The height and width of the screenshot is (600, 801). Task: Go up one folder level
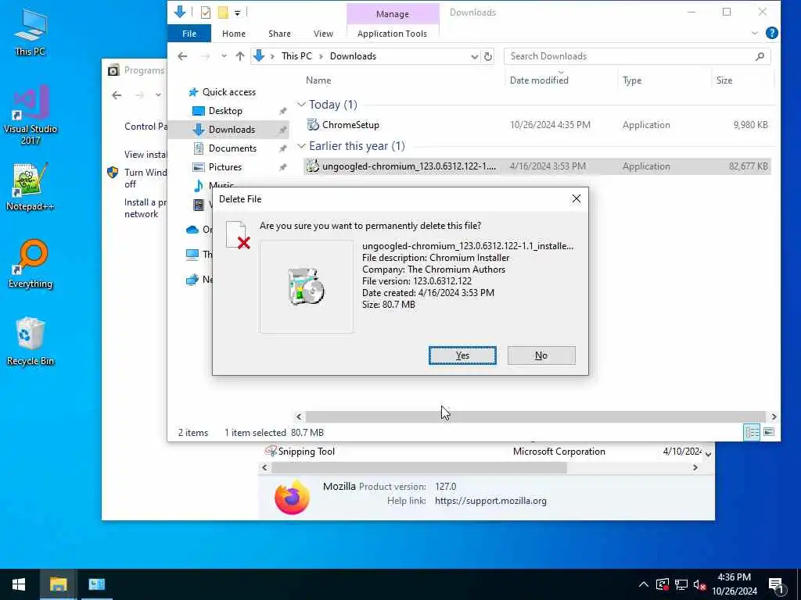click(239, 56)
